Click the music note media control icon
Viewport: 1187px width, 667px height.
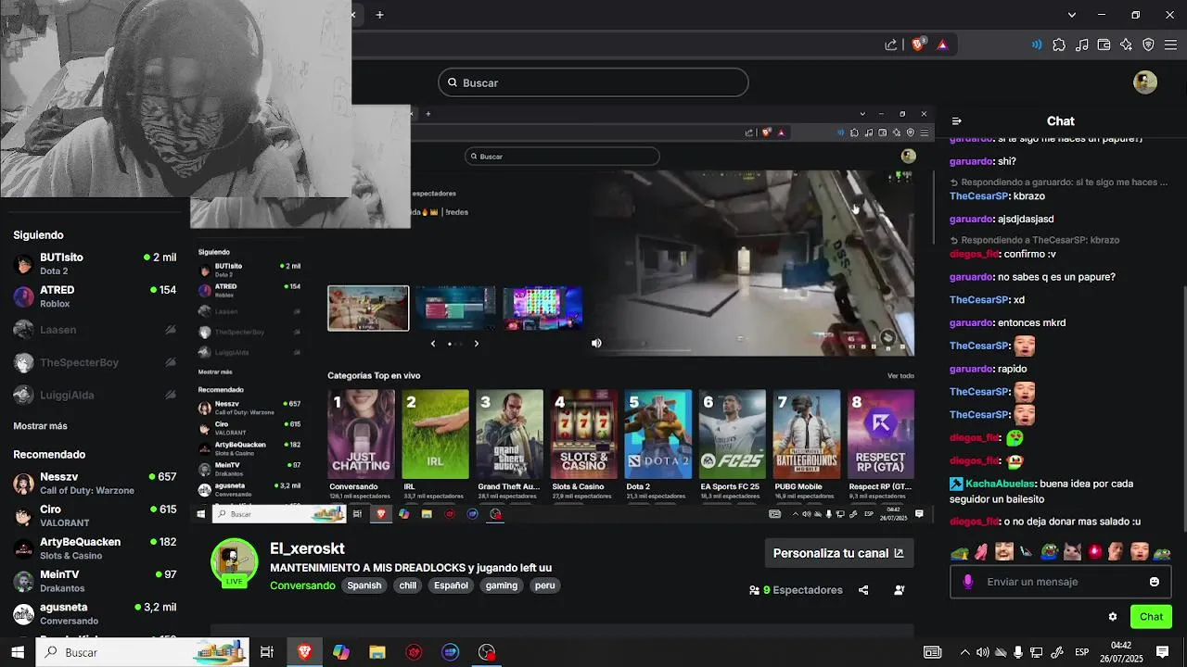pyautogui.click(x=1081, y=44)
